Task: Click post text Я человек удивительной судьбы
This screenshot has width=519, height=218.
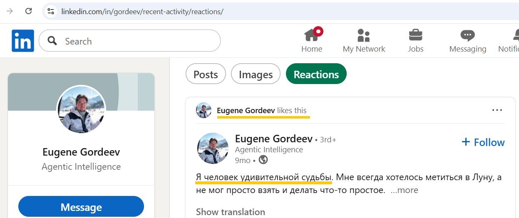Action: point(264,177)
